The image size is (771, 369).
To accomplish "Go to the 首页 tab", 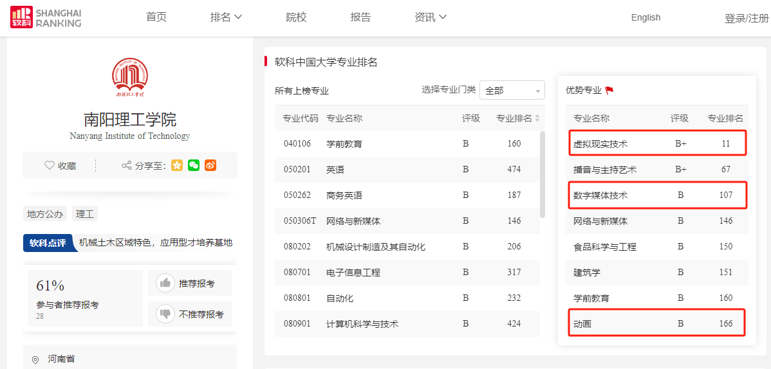I will [x=156, y=17].
